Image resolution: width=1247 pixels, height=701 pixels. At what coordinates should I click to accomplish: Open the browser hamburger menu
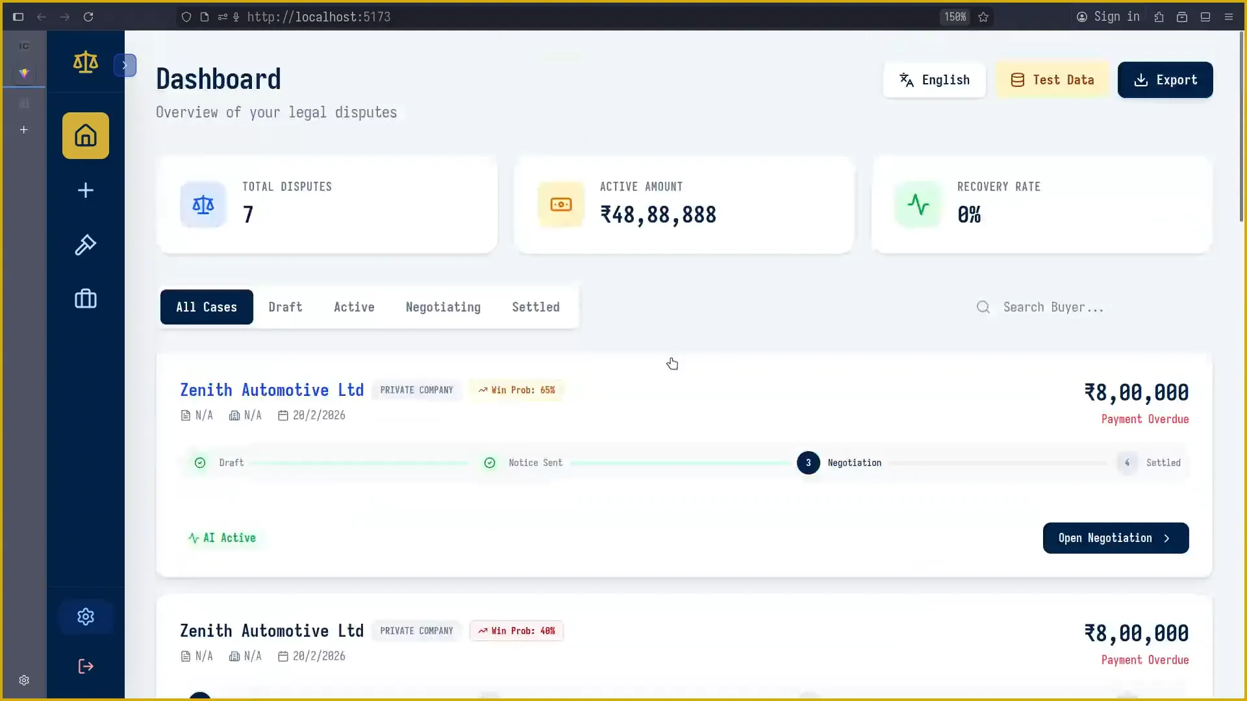[1229, 17]
